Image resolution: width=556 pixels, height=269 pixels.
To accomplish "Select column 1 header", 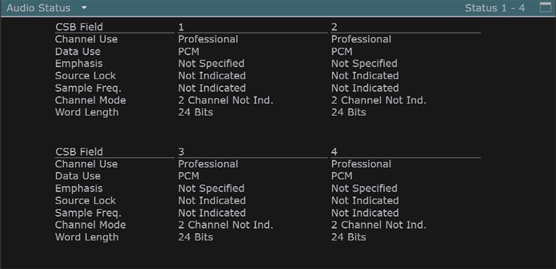I will point(181,27).
